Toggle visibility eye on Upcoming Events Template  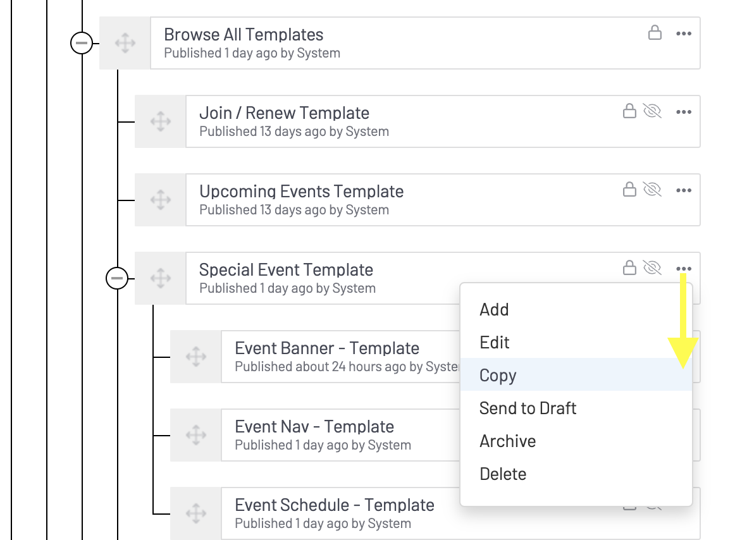click(652, 190)
